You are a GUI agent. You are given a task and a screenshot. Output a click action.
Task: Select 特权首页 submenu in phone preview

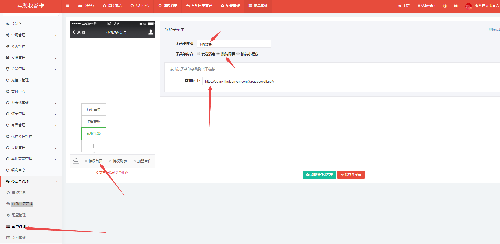point(94,109)
